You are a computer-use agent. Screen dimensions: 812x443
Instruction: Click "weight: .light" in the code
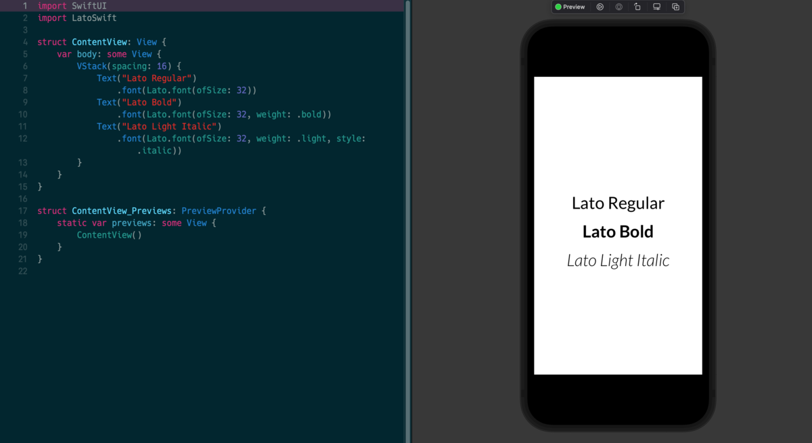(291, 138)
